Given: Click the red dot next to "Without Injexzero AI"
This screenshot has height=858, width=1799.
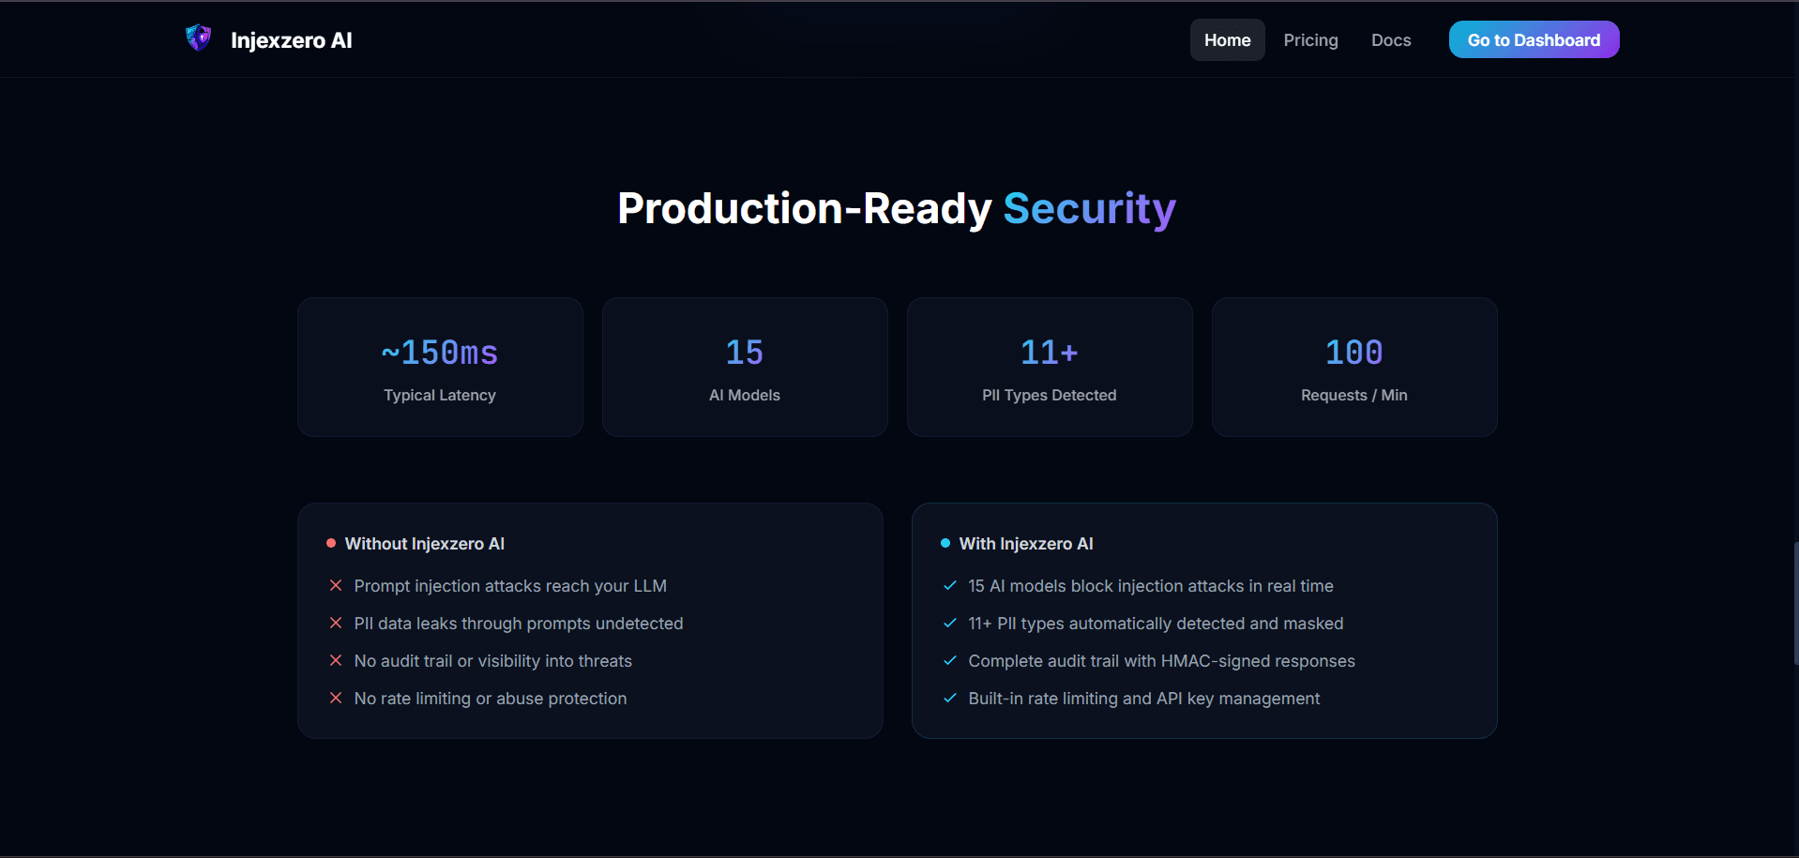Looking at the screenshot, I should point(330,542).
